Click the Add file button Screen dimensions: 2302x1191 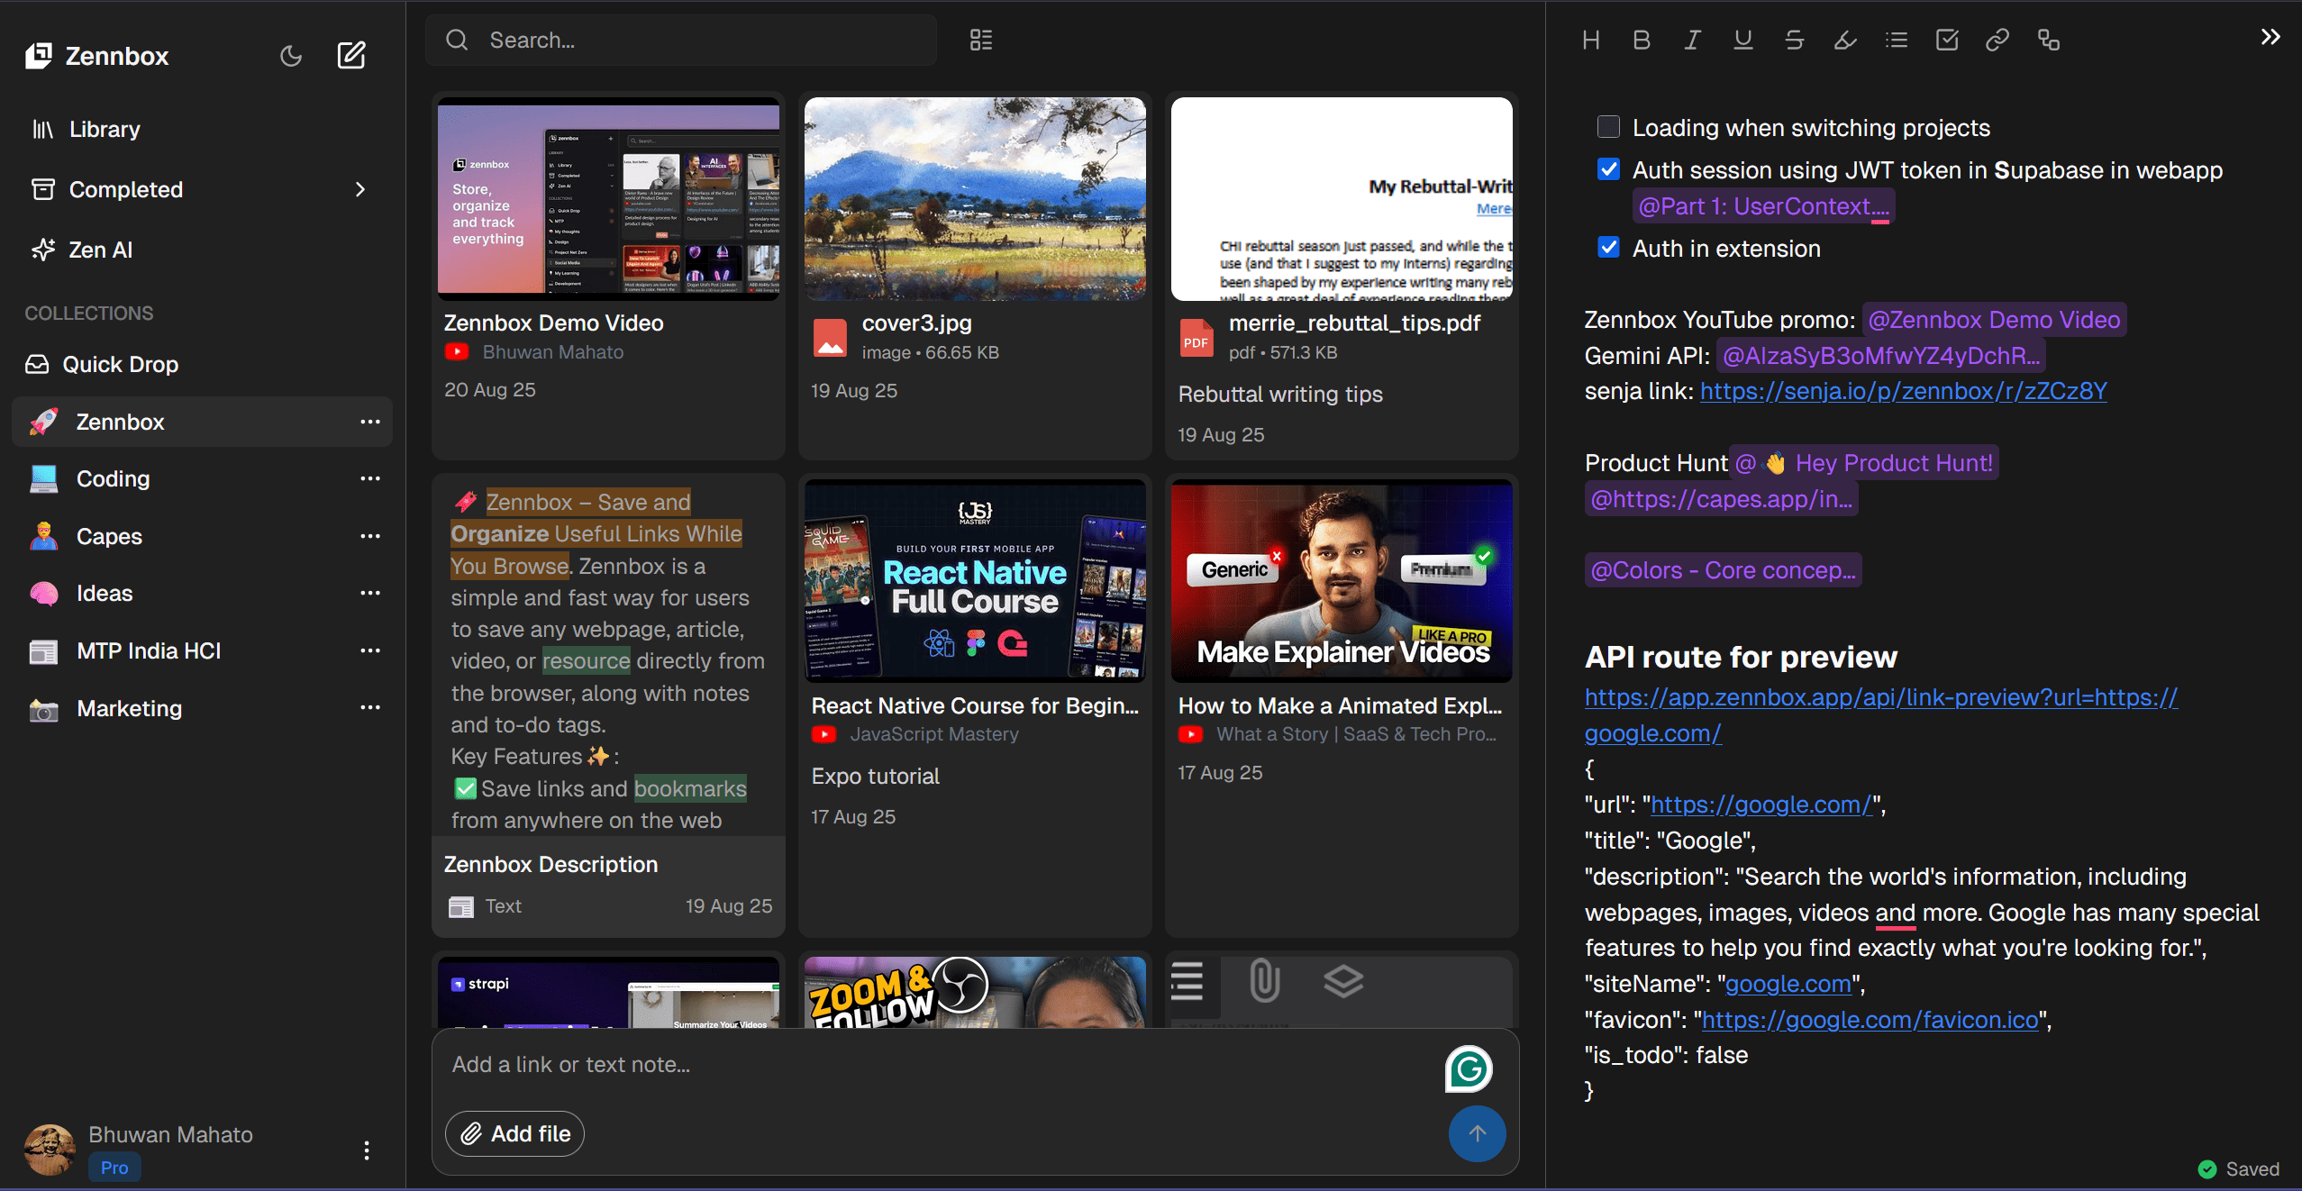pos(514,1133)
